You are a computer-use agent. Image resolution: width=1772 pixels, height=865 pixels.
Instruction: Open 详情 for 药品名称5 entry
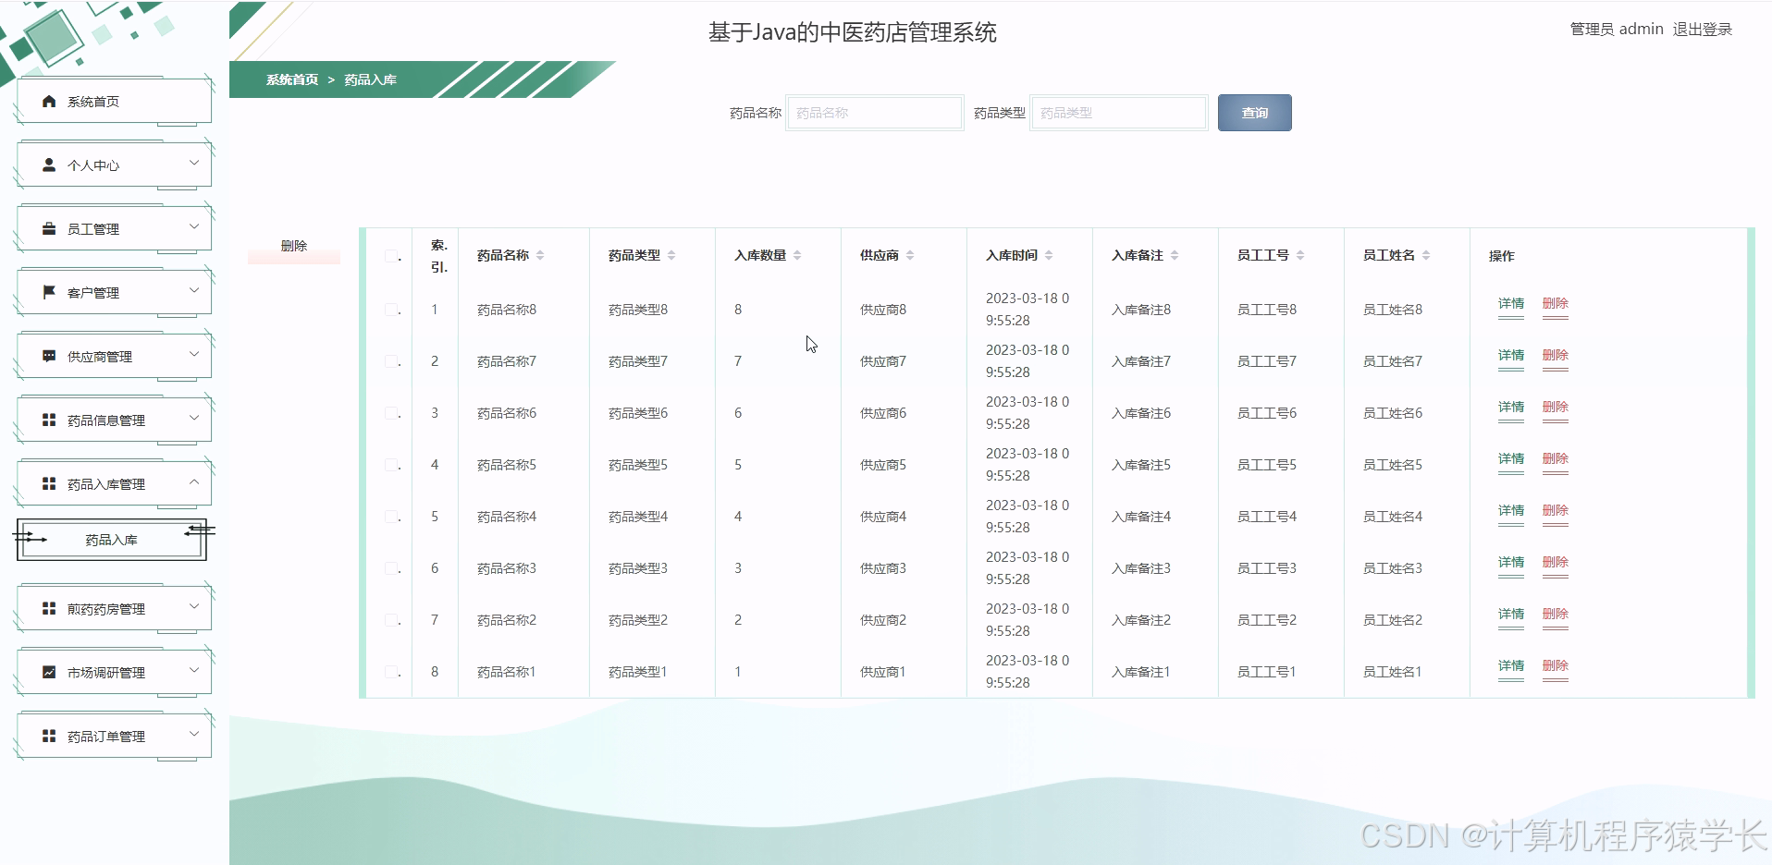[x=1510, y=459]
